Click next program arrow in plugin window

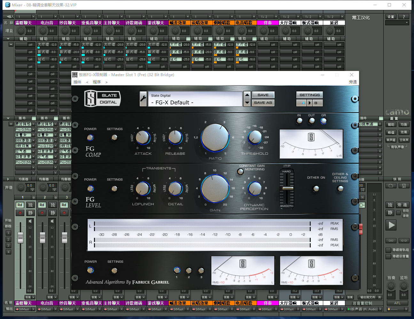click(106, 82)
